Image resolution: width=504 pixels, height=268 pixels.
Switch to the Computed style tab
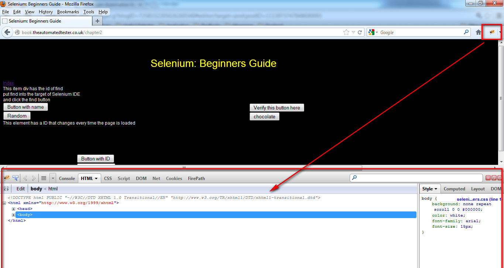click(454, 189)
